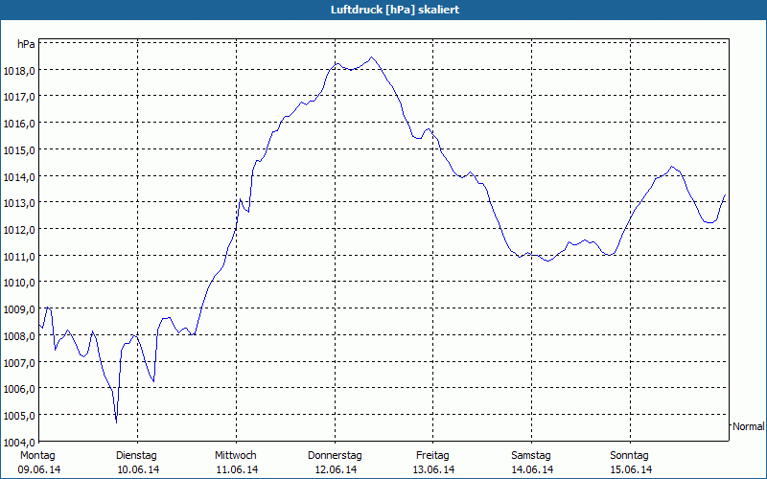Select the 'Montag' day label

click(x=37, y=455)
